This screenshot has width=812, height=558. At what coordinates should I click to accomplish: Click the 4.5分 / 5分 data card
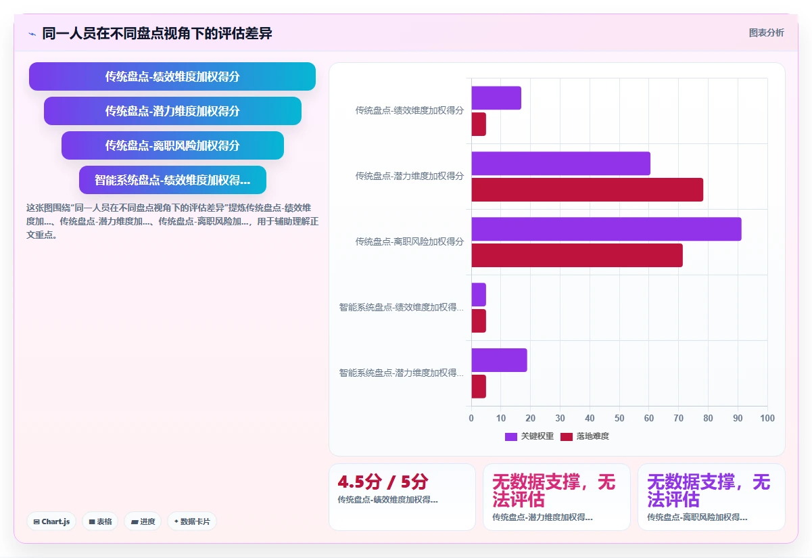[x=402, y=497]
